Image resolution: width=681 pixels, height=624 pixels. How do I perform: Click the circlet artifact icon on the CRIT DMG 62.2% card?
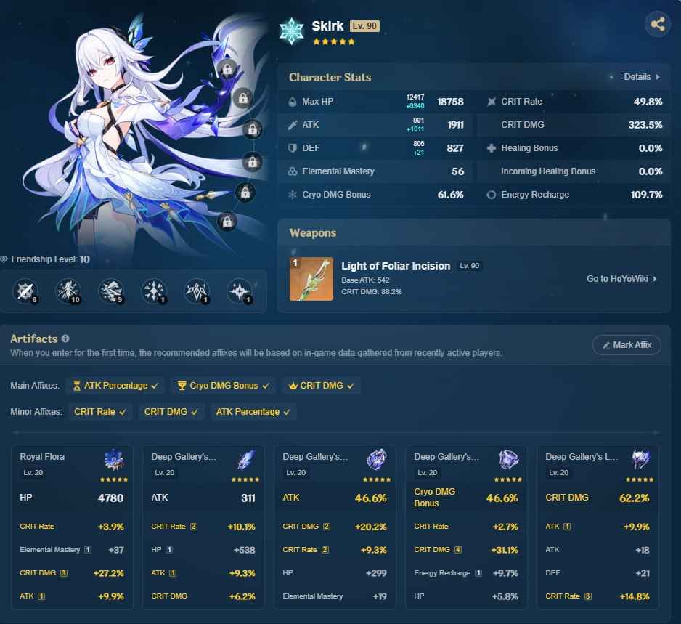tap(640, 460)
